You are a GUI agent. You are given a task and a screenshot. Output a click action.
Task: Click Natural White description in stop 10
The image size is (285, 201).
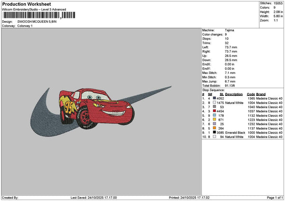(x=234, y=137)
